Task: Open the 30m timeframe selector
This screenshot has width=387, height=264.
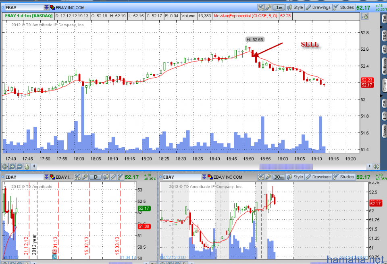Action: coord(279,177)
